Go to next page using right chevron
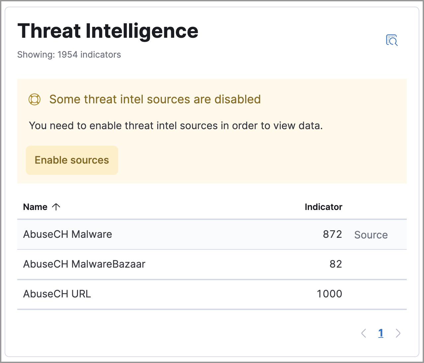The height and width of the screenshot is (363, 424). click(398, 333)
